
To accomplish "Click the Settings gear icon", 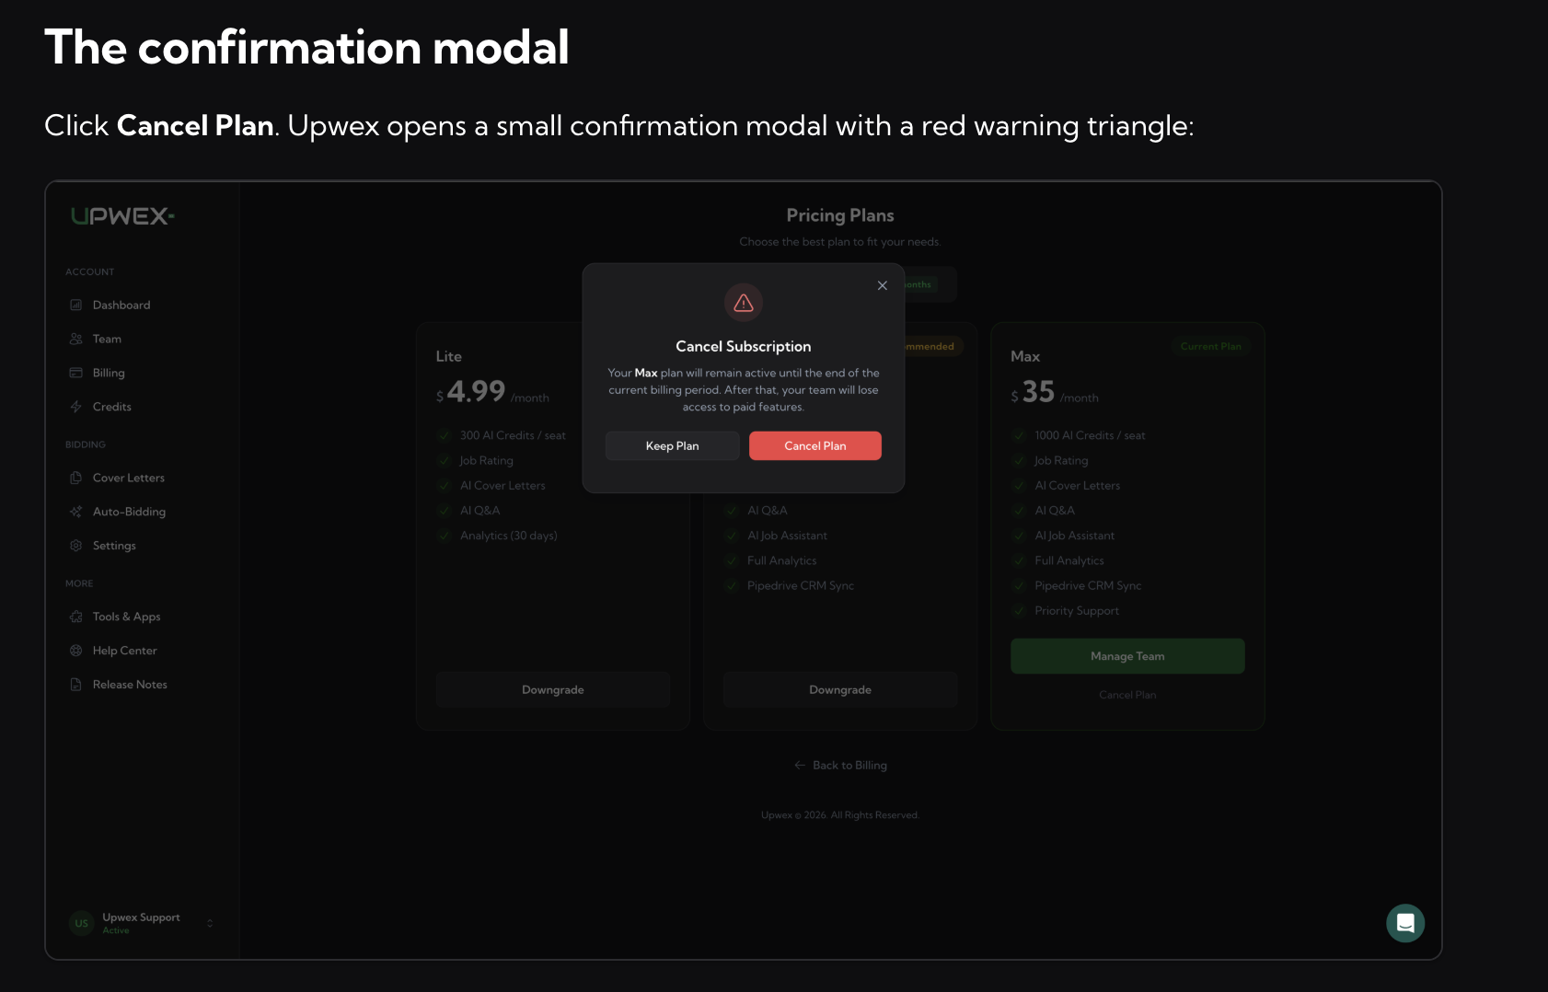I will tap(76, 546).
